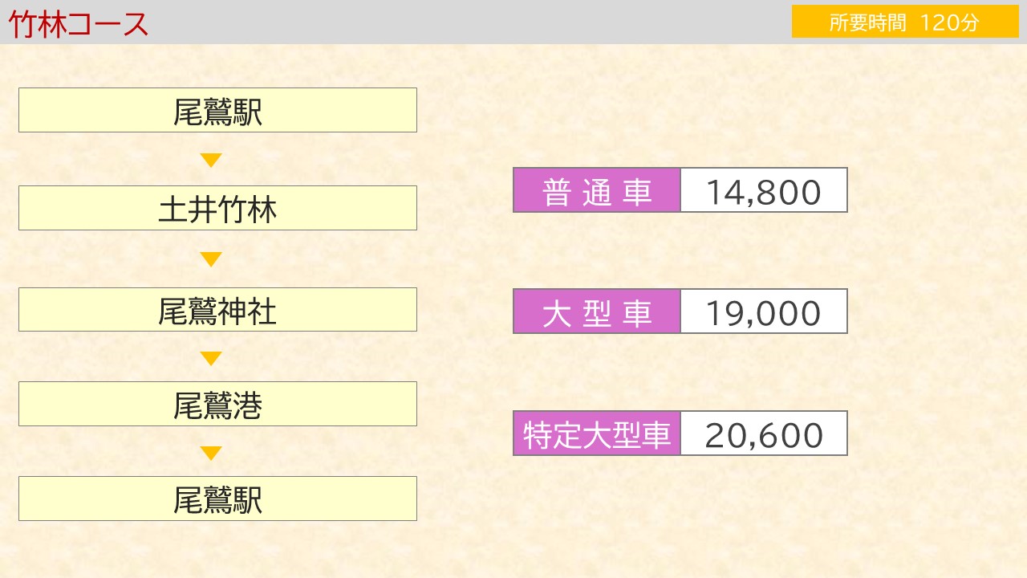Click the 14,800 price field
Image resolution: width=1027 pixels, height=578 pixels.
coord(764,189)
